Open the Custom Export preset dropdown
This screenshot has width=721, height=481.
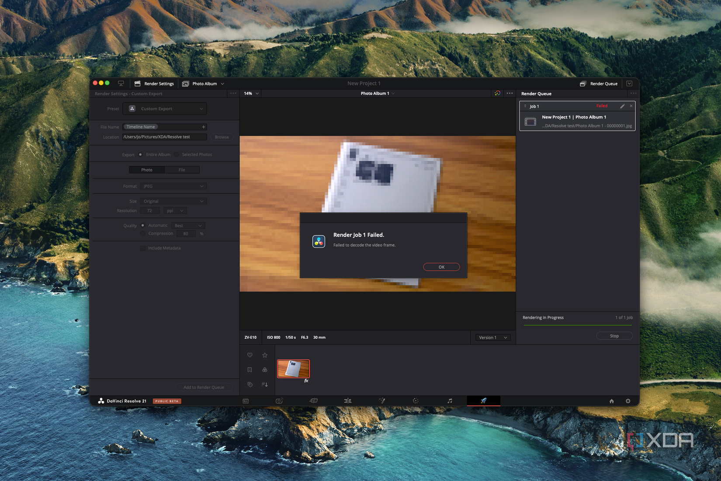[165, 108]
